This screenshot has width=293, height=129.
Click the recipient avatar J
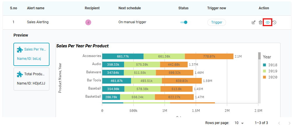pyautogui.click(x=88, y=22)
